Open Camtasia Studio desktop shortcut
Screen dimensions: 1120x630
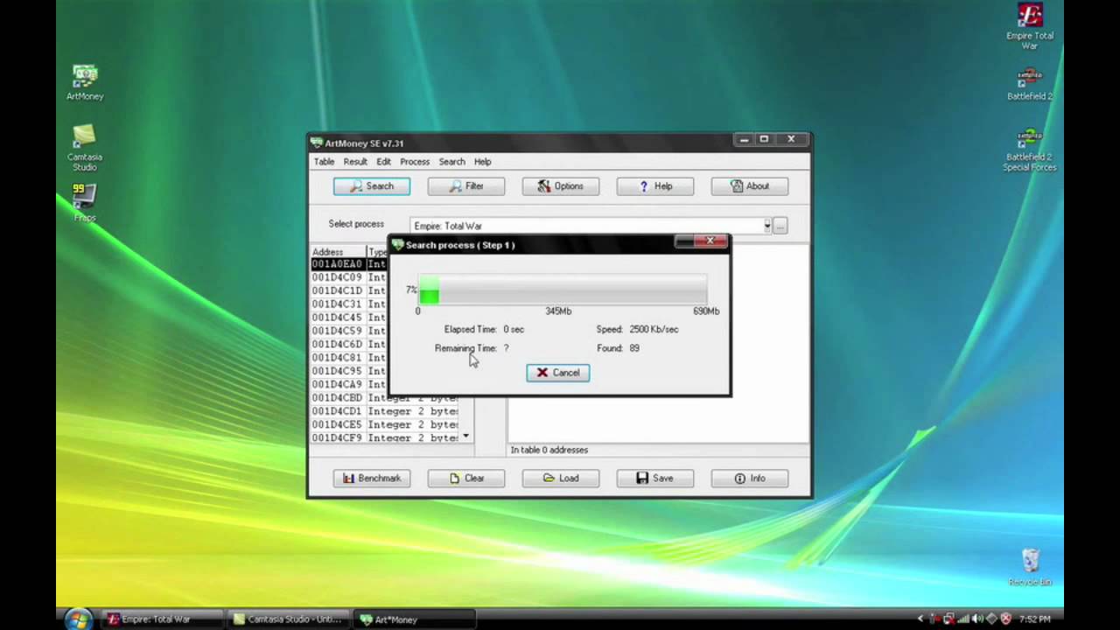click(85, 147)
